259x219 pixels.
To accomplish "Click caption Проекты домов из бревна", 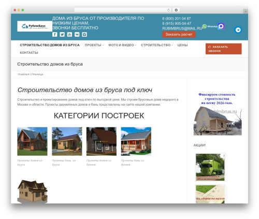I will pyautogui.click(x=99, y=163).
